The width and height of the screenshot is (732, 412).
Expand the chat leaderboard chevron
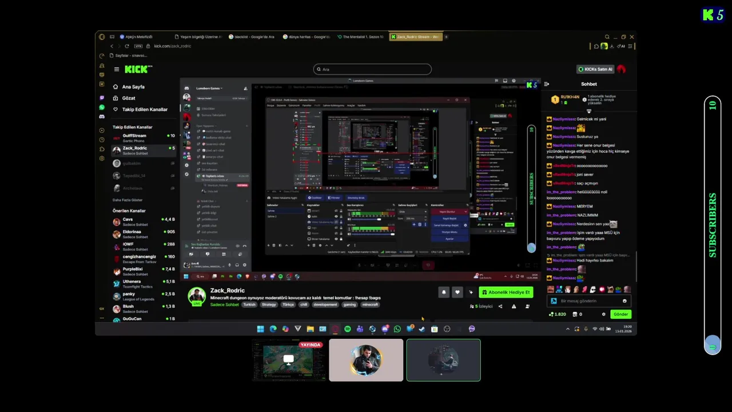(589, 112)
